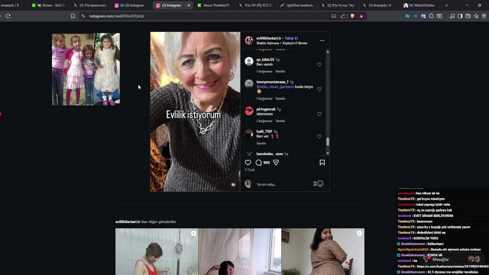Open the Söyleyin O Benim audio link
The image size is (489, 275).
click(x=295, y=43)
